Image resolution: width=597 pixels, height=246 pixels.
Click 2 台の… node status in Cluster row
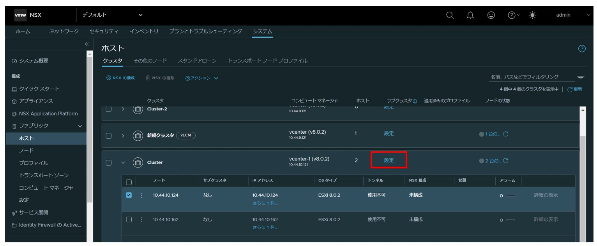(x=493, y=161)
